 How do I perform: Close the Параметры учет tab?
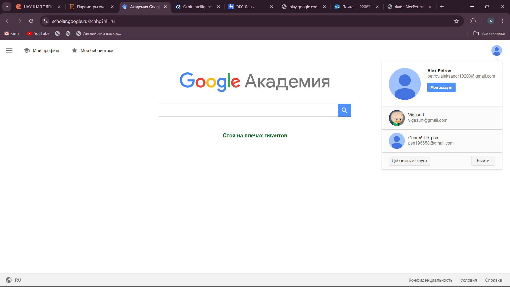point(112,7)
